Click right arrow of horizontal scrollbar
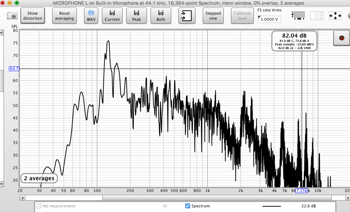The height and width of the screenshot is (212, 350). 347,198
